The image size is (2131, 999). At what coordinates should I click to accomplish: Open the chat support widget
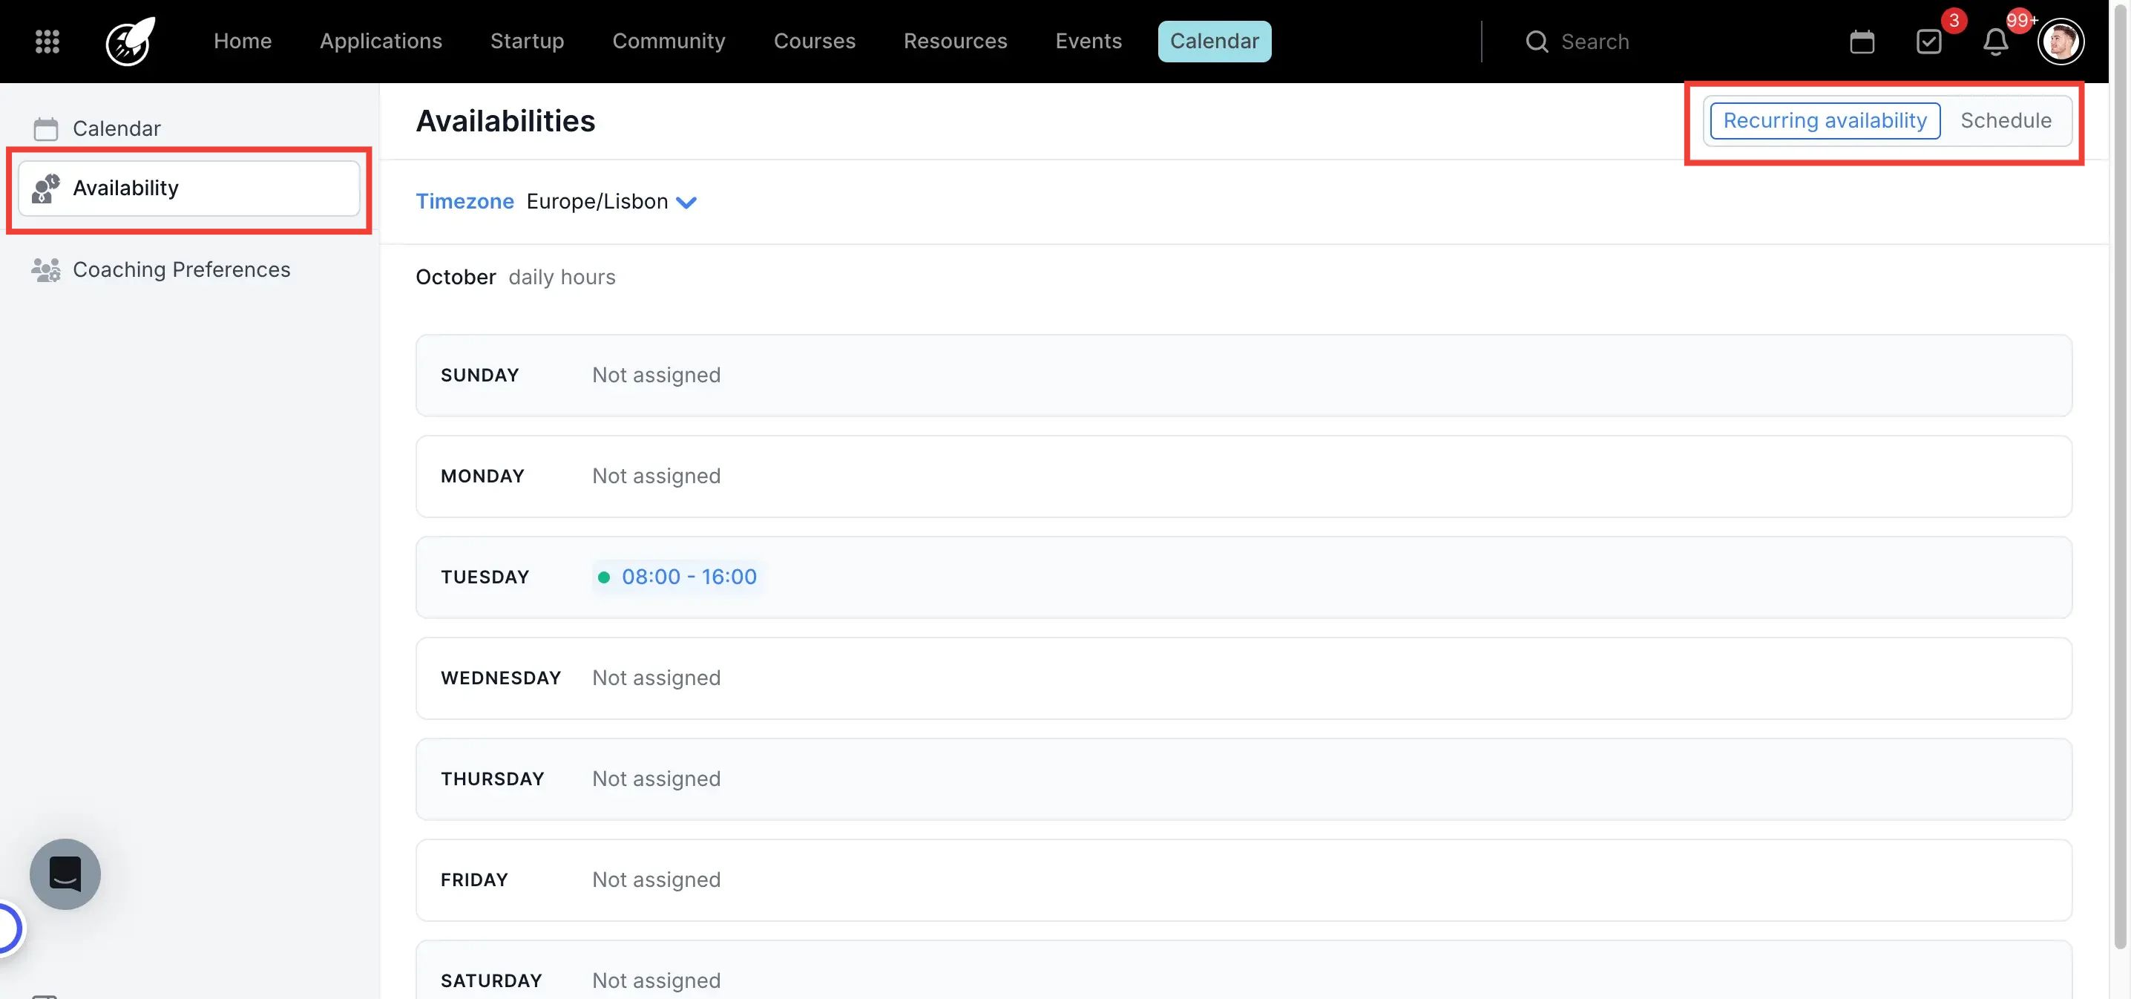click(x=65, y=874)
